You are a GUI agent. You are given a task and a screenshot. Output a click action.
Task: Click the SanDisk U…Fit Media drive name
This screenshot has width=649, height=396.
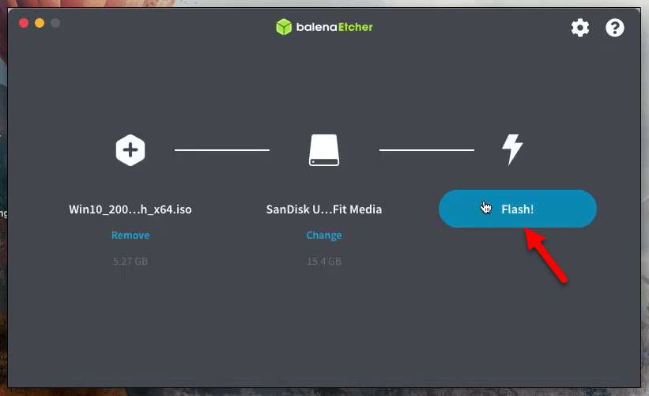pos(324,209)
